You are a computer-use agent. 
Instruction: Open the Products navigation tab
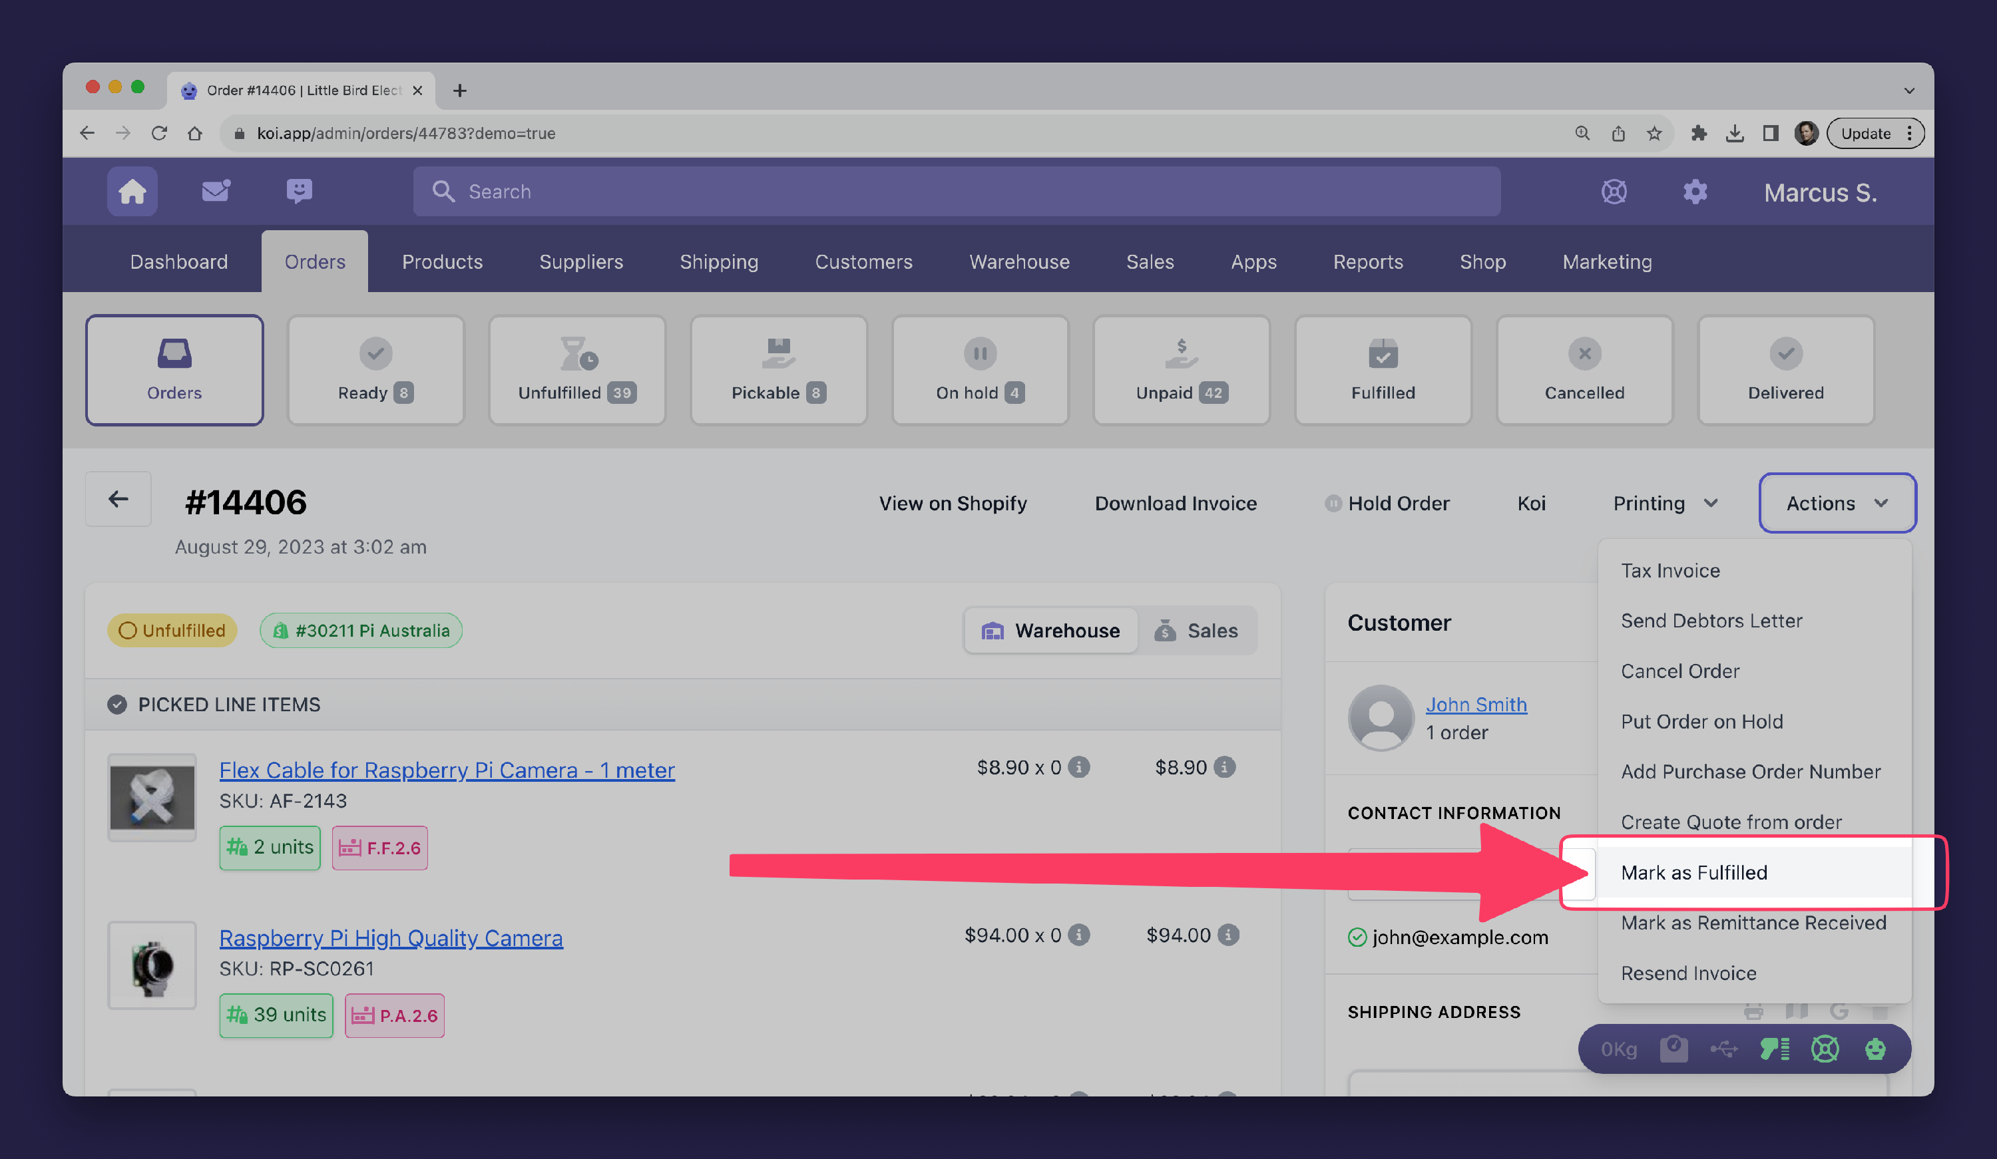pyautogui.click(x=442, y=261)
